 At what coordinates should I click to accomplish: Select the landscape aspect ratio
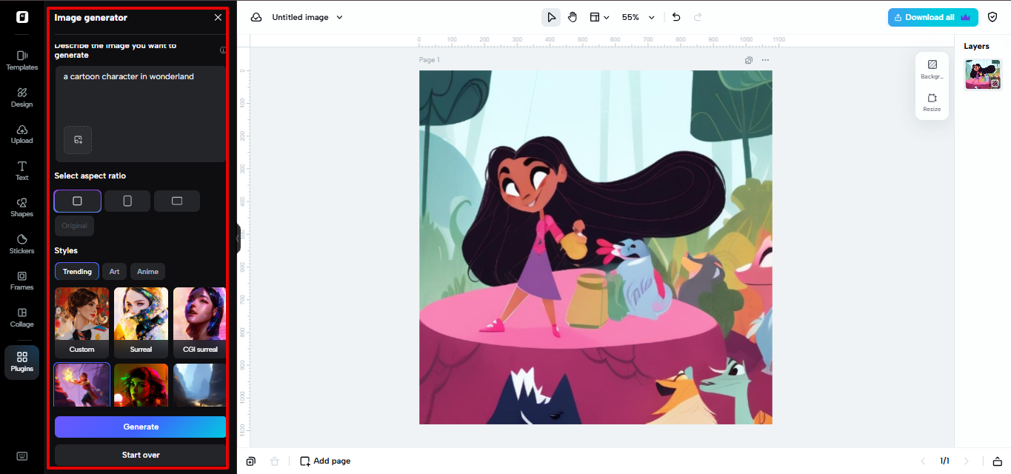(177, 201)
